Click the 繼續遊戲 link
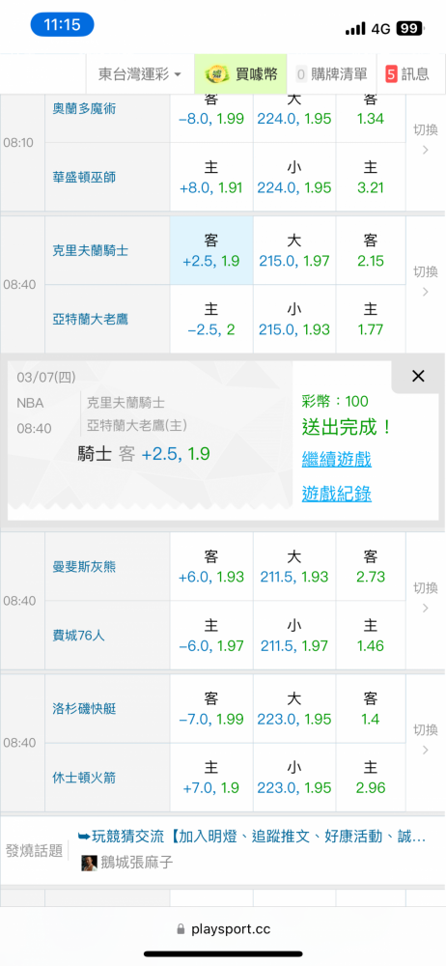Image resolution: width=446 pixels, height=966 pixels. pyautogui.click(x=336, y=460)
